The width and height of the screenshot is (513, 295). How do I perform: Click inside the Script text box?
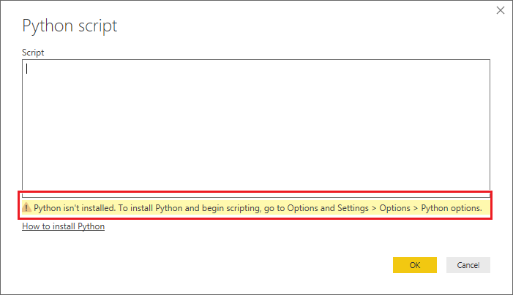click(256, 124)
